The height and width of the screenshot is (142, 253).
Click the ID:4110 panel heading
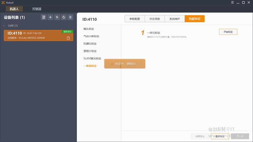90,19
